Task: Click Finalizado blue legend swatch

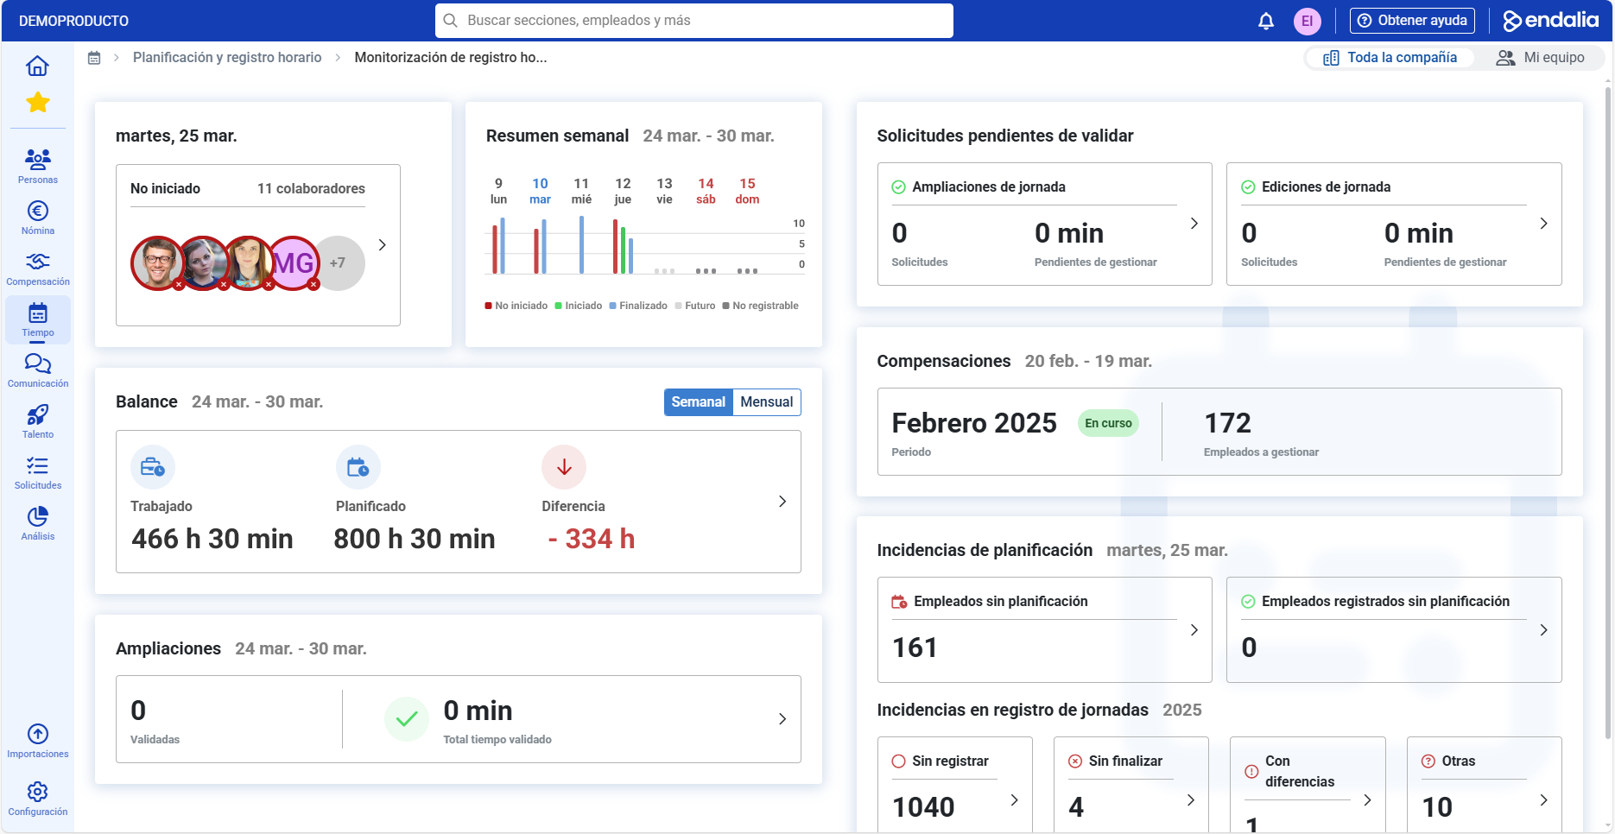Action: pyautogui.click(x=612, y=306)
